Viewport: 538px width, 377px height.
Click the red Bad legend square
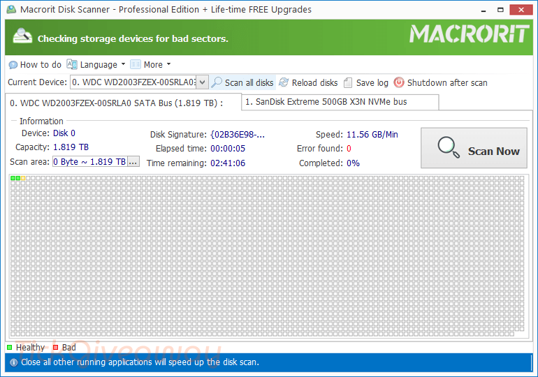[56, 348]
